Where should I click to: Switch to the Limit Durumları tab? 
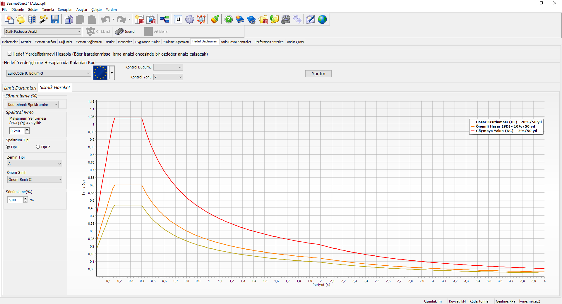(20, 88)
